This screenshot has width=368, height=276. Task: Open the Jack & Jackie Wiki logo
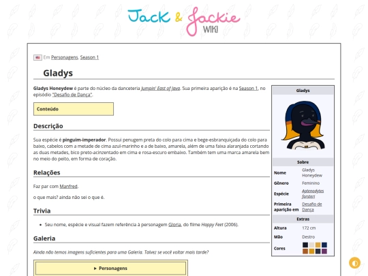(184, 21)
